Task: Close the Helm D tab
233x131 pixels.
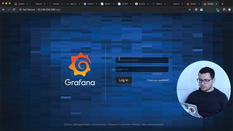Action: [165, 4]
